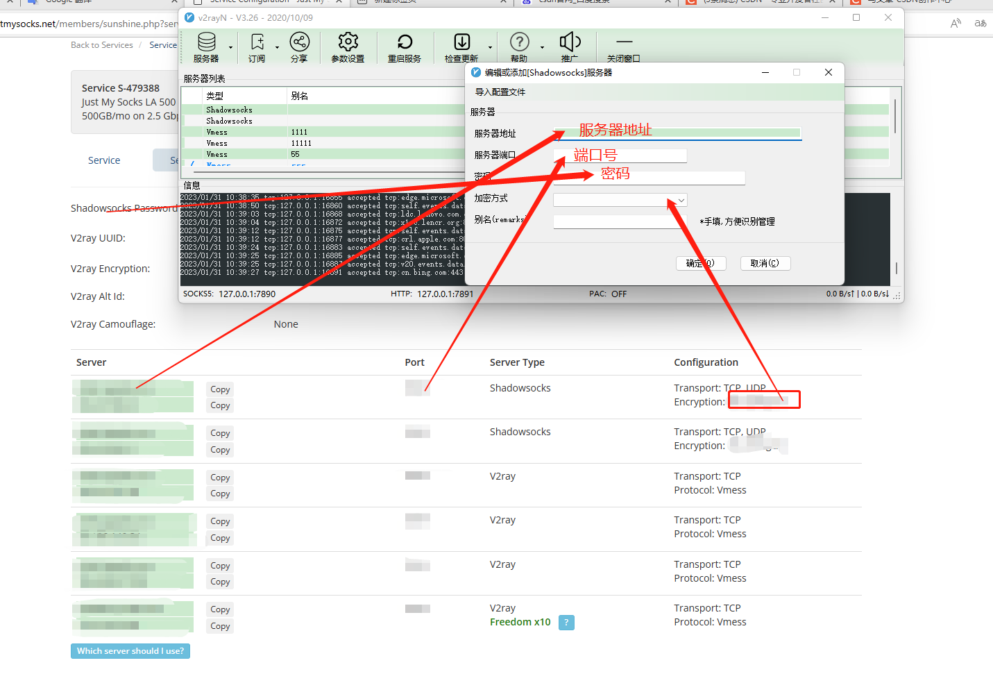Click the 分享 share toolbar icon
Screen dimensions: 993x674
[x=299, y=47]
